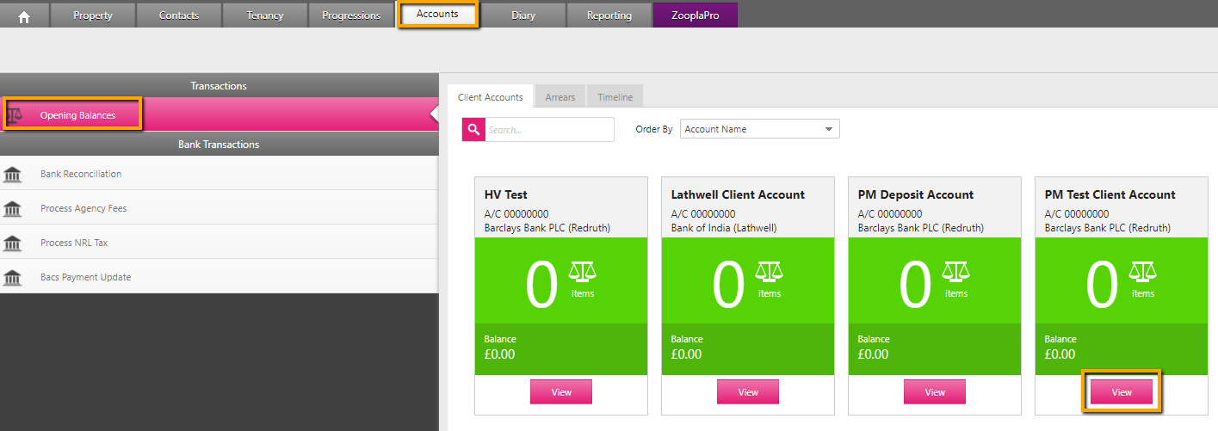This screenshot has width=1218, height=431.
Task: Click the HV Test card title
Action: point(506,194)
